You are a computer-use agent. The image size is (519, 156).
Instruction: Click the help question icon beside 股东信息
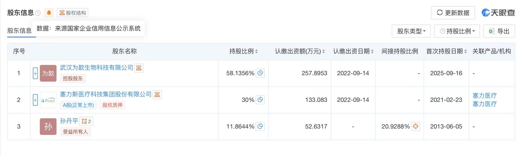tap(38, 13)
